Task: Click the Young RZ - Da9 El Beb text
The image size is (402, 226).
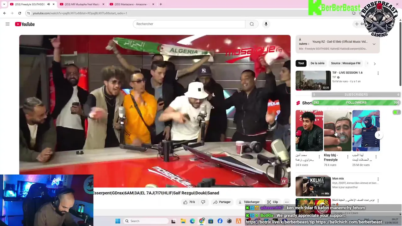Action: click(340, 42)
